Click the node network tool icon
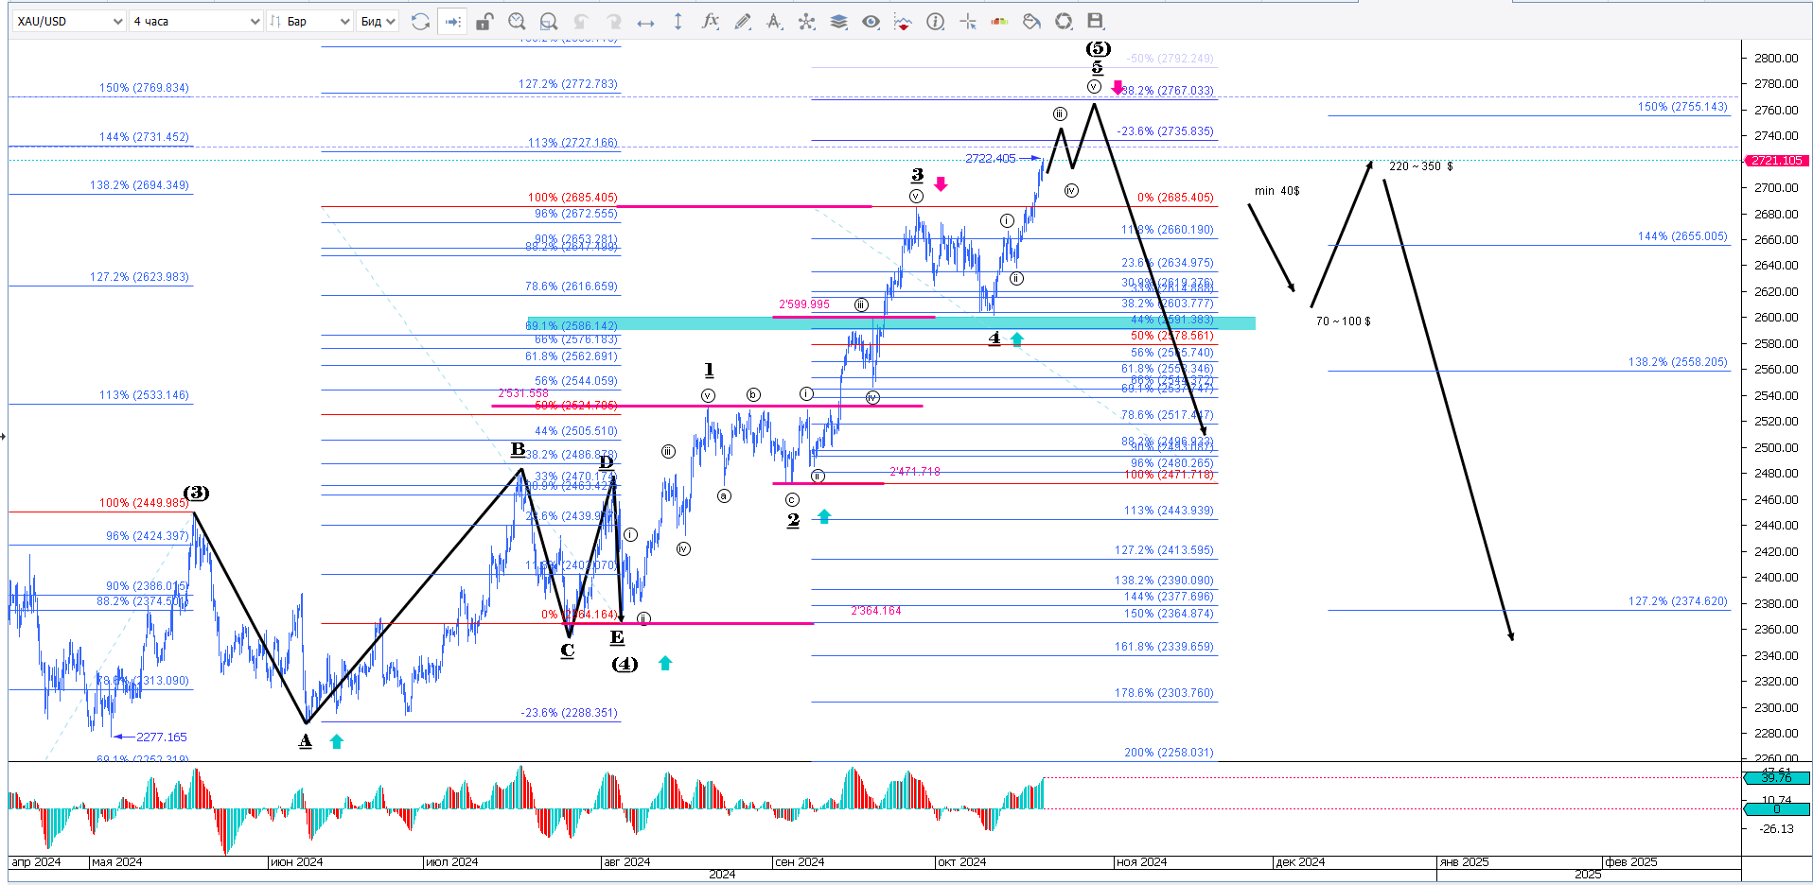 [x=806, y=21]
